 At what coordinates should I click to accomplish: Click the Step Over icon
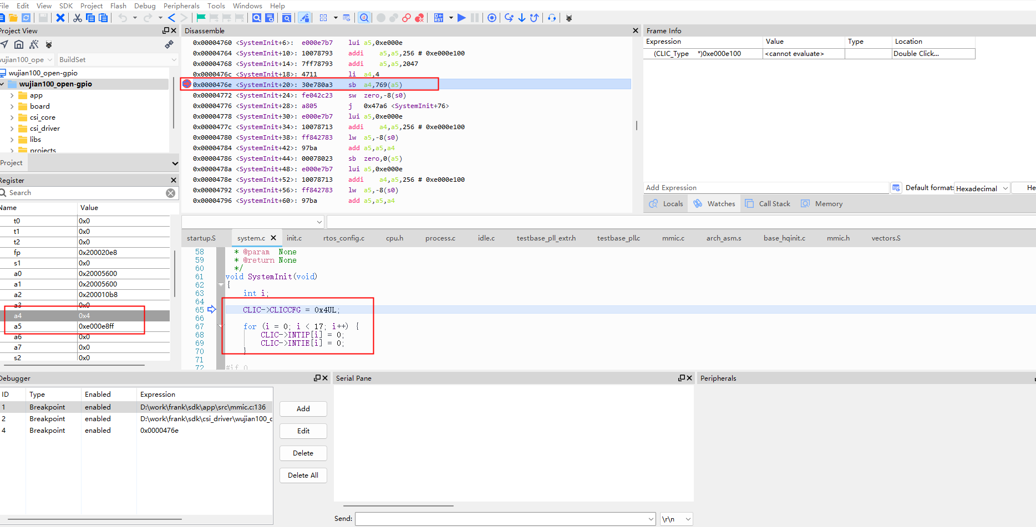(x=509, y=18)
